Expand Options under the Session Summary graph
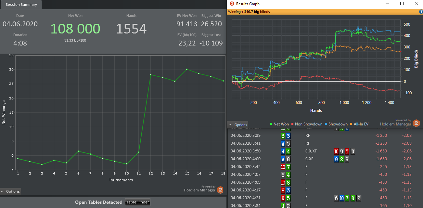This screenshot has width=423, height=208. click(x=10, y=191)
